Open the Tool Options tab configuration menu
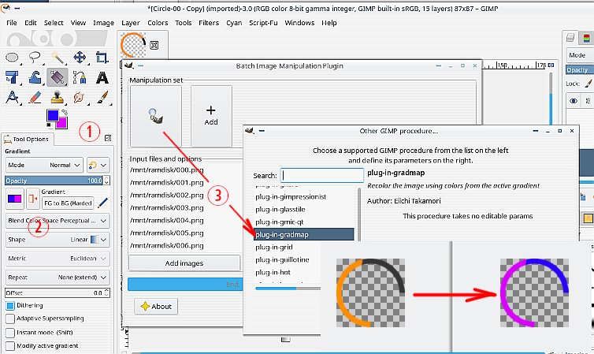Screen dimensions: 594x354 pyautogui.click(x=108, y=138)
